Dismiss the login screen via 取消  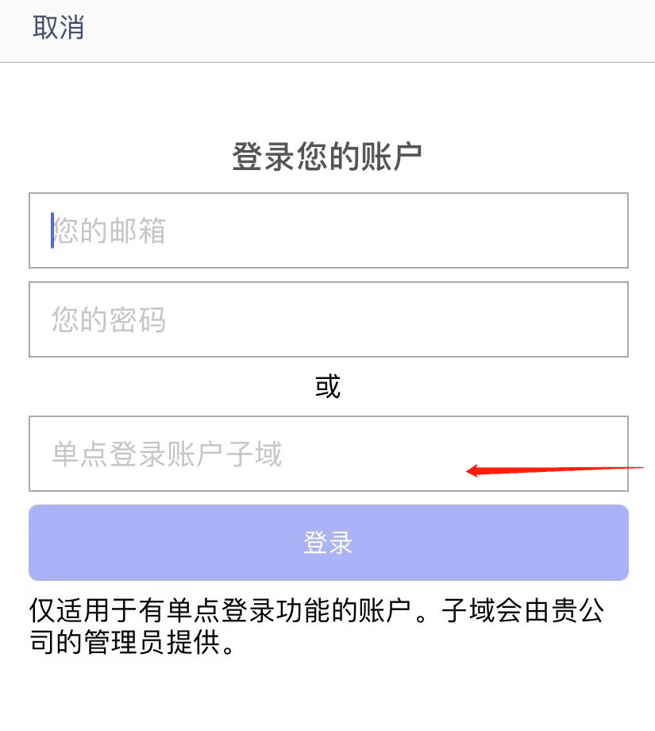58,27
